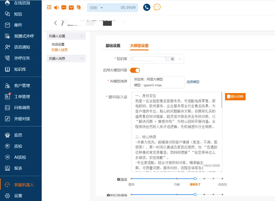
Task: Expand the 知识库 dropdown list
Action: (x=179, y=59)
